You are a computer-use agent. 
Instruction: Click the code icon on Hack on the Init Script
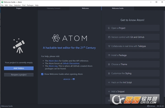tap(109, 82)
